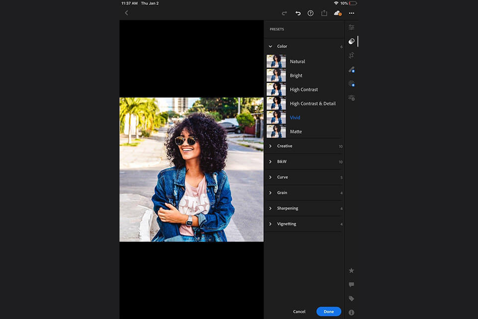478x319 pixels.
Task: Check the cloud sync status icon
Action: 337,13
